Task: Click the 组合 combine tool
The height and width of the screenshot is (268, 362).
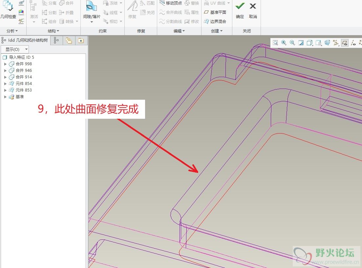Action: [49, 21]
